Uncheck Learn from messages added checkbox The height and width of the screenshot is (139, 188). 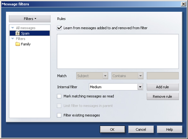click(59, 28)
